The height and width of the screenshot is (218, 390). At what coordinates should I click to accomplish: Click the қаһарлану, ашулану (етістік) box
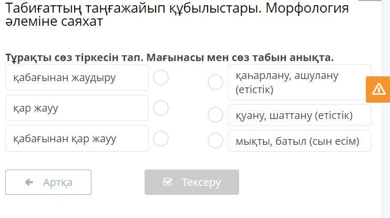[x=299, y=82]
